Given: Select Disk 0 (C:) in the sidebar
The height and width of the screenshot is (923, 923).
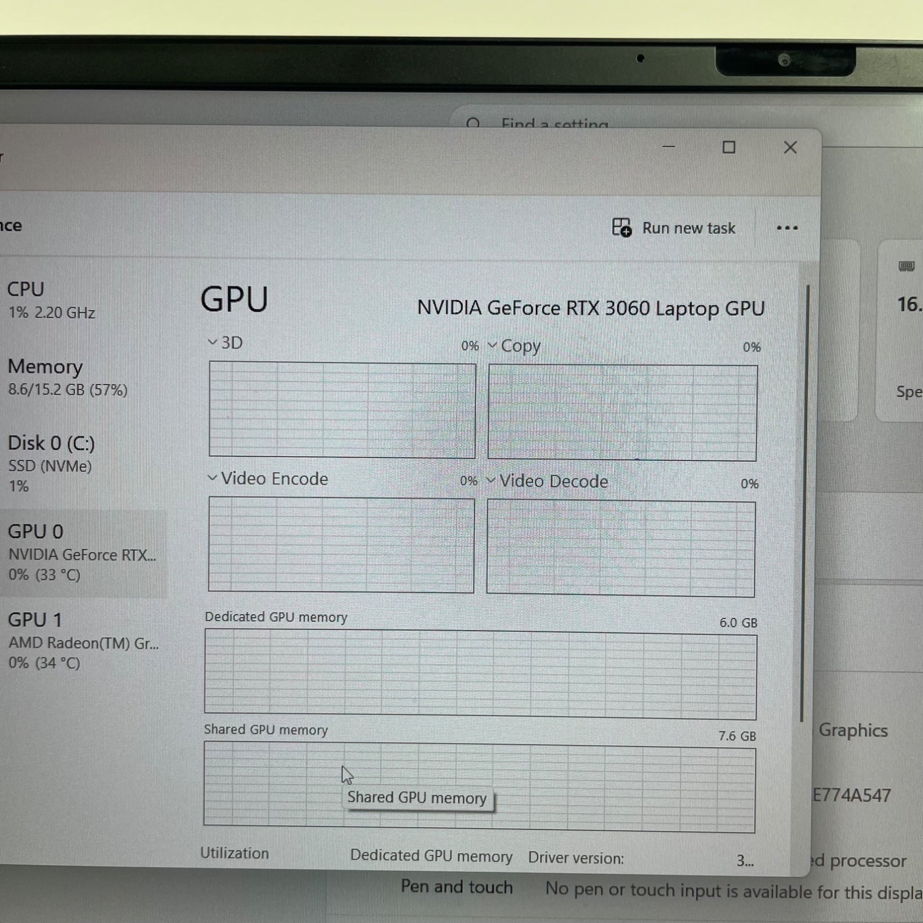Looking at the screenshot, I should (x=52, y=463).
